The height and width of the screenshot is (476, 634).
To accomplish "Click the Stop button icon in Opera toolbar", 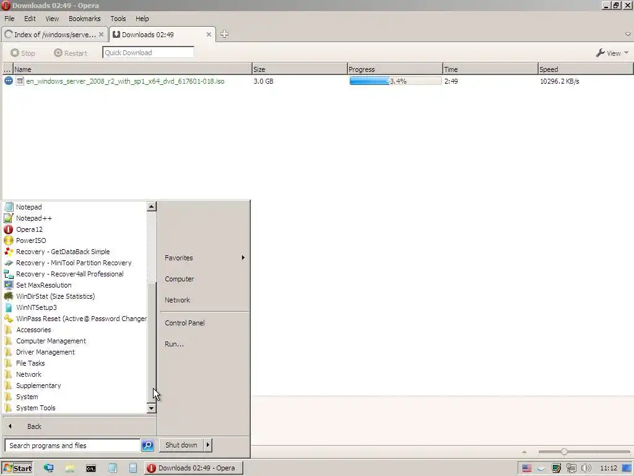I will [x=15, y=53].
